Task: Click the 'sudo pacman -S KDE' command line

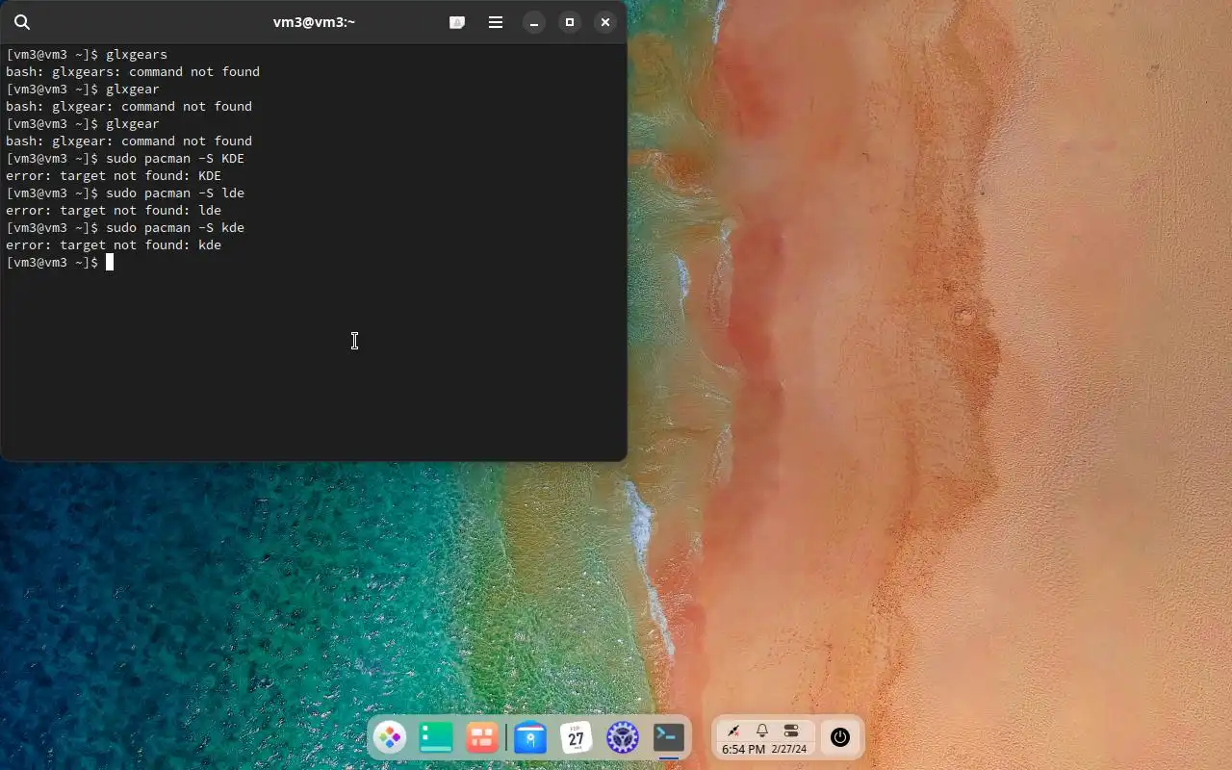Action: click(125, 158)
